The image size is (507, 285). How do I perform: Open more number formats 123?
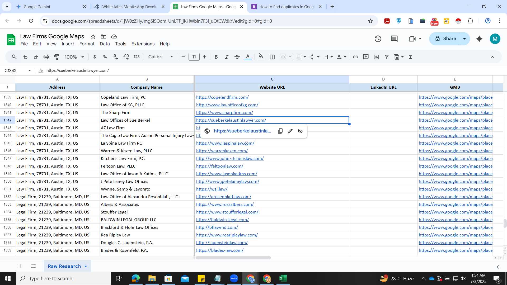(x=137, y=57)
